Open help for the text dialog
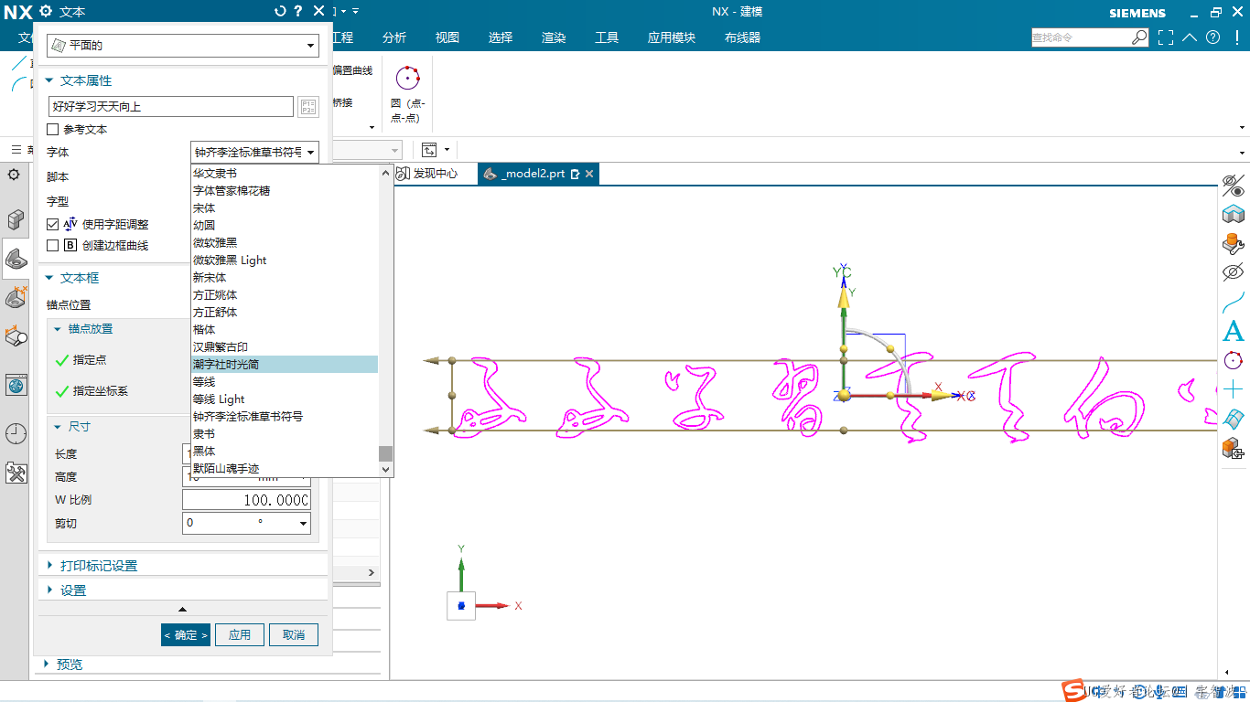 pos(298,11)
